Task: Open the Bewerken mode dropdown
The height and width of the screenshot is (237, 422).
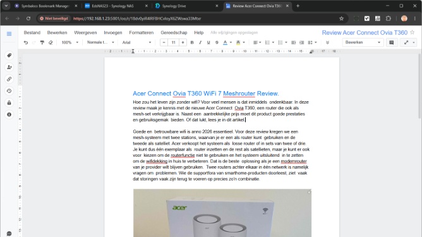Action: point(363,42)
